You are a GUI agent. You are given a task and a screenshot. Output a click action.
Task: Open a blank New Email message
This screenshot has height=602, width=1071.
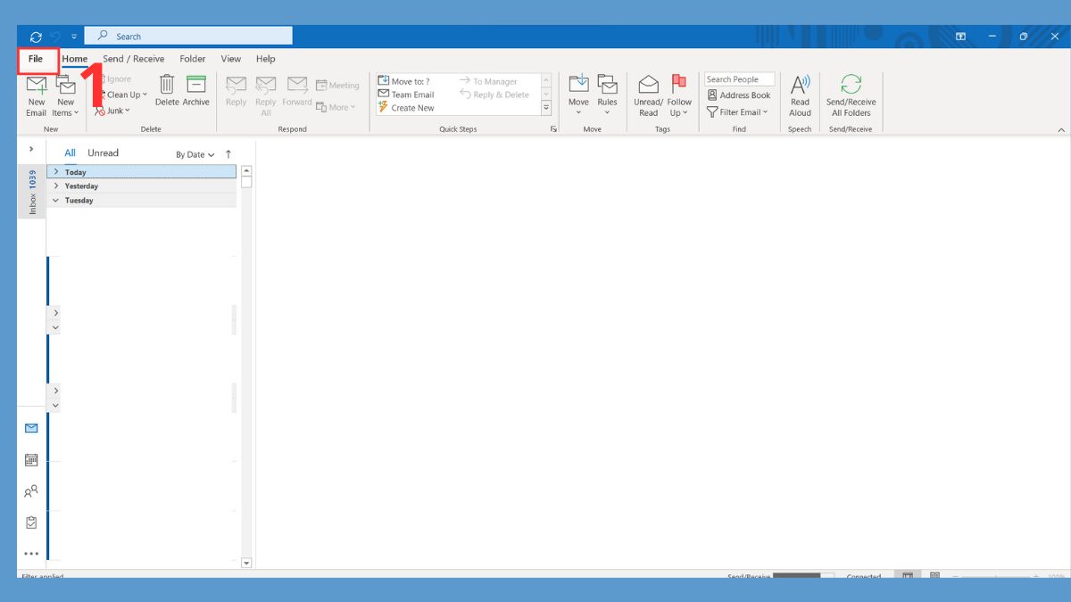pos(36,93)
